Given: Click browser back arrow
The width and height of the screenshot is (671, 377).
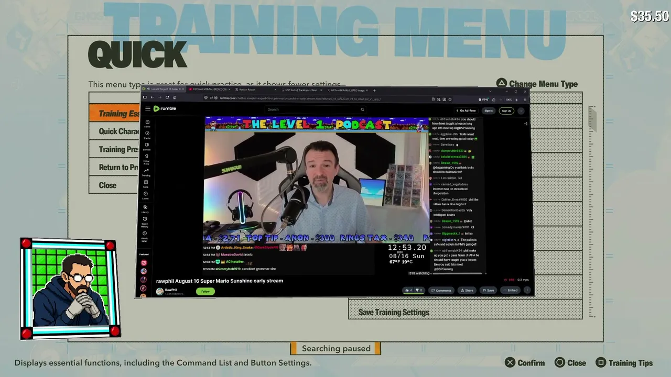Looking at the screenshot, I should tap(152, 97).
